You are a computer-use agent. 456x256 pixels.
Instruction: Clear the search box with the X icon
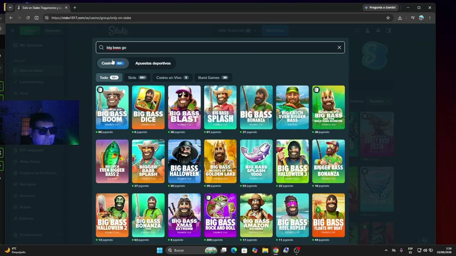[x=339, y=47]
